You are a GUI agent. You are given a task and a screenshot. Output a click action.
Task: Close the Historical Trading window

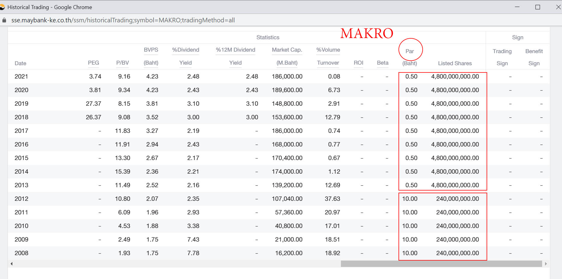[558, 7]
